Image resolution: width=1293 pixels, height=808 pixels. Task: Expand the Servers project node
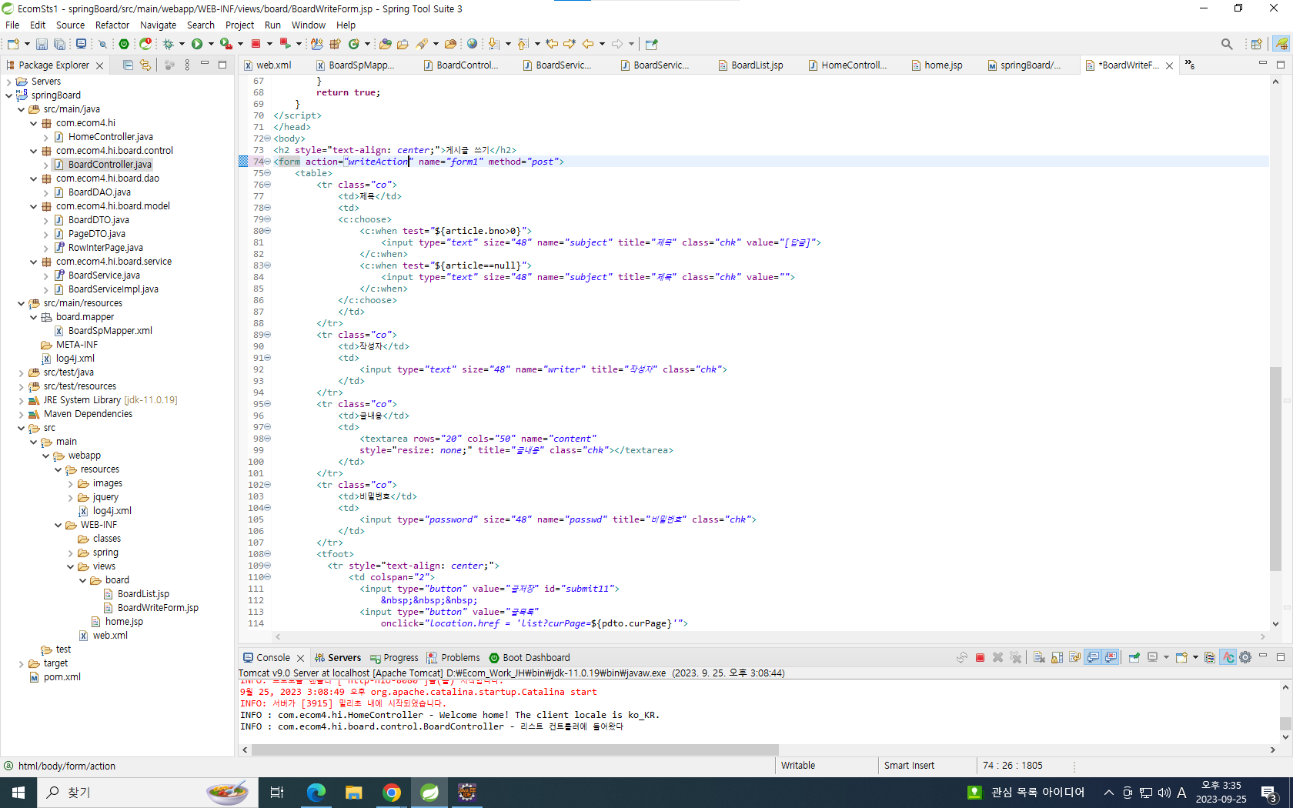click(9, 82)
